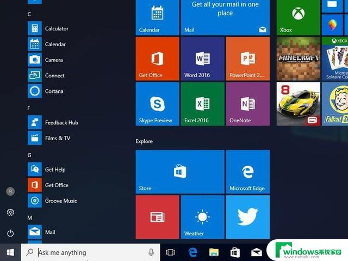Open the Twitter tile
This screenshot has height=261, width=348.
248,217
